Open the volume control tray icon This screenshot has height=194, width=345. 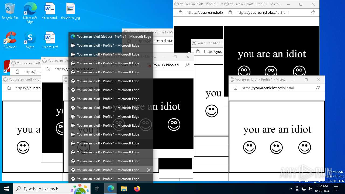pos(310,189)
